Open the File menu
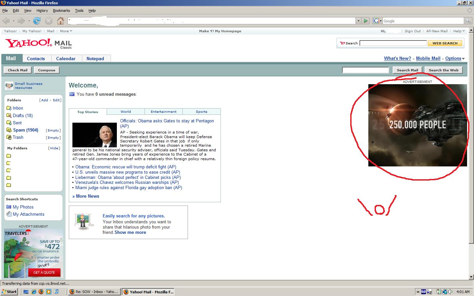474x296 pixels. [x=5, y=11]
